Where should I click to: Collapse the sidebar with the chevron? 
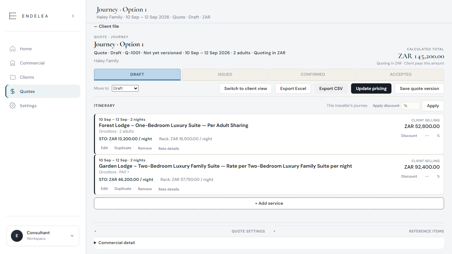click(73, 16)
